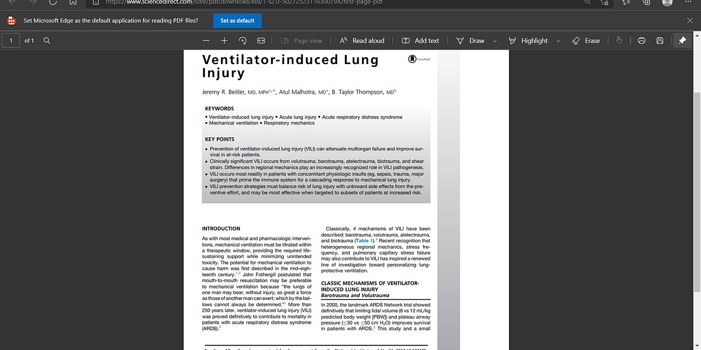Select the Add text tool
The height and width of the screenshot is (350, 701).
pyautogui.click(x=421, y=40)
